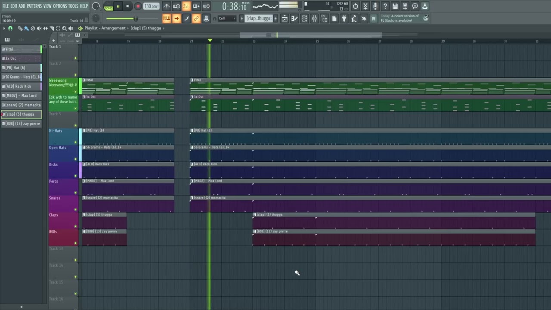Viewport: 551px width, 310px height.
Task: Toggle blend recording overdub button
Action: tap(196, 6)
